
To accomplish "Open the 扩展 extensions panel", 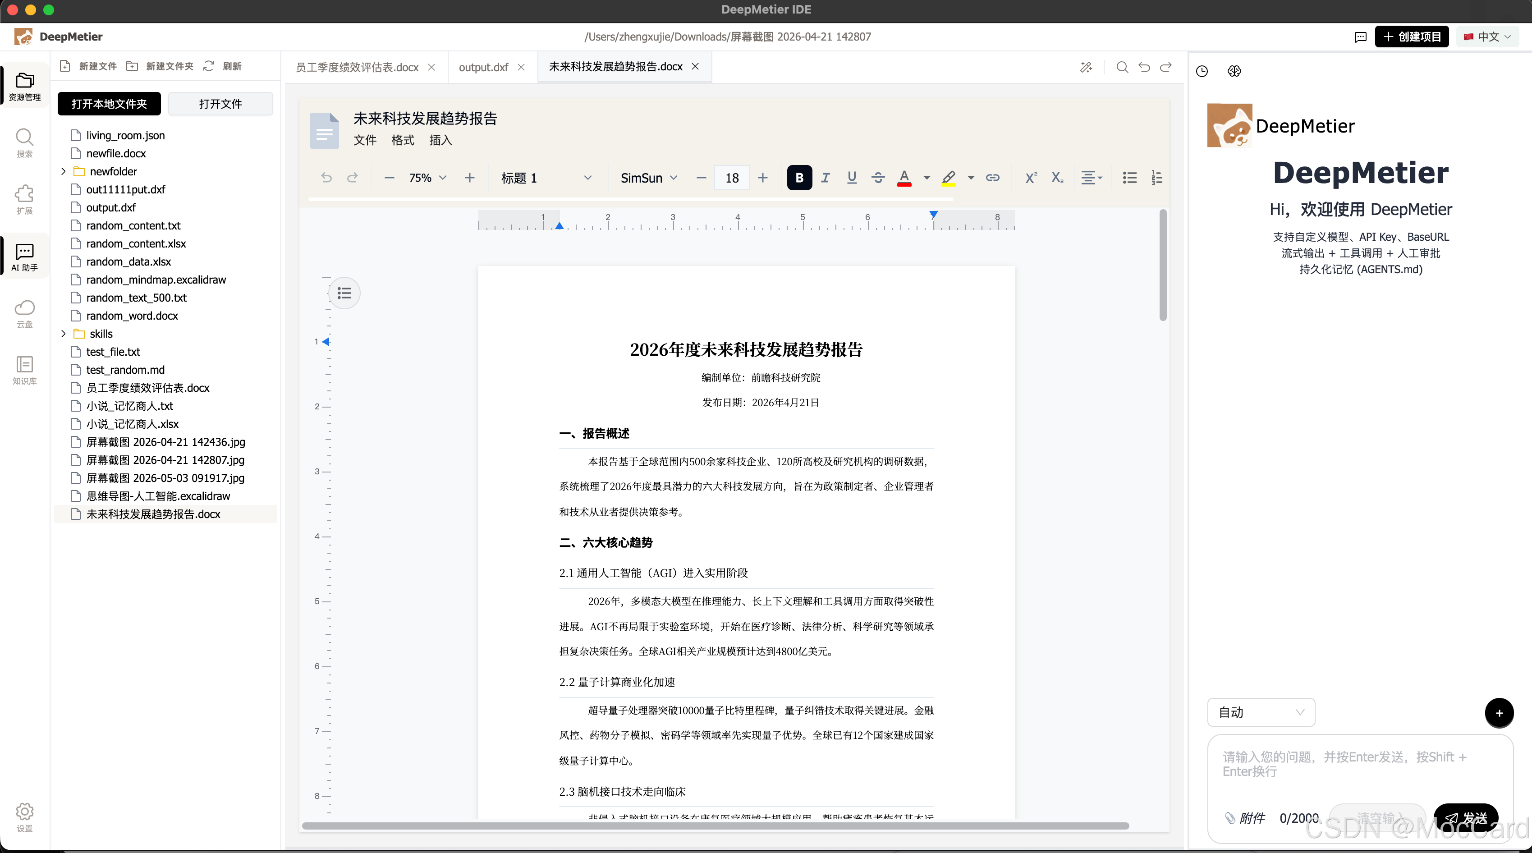I will point(24,200).
